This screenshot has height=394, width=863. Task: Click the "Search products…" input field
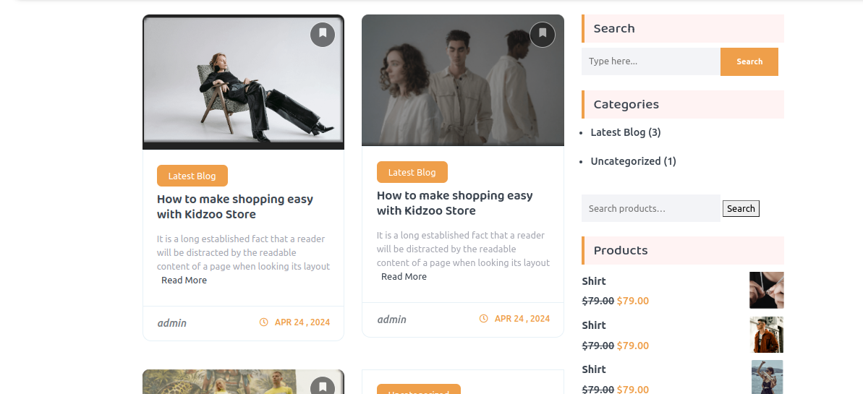pos(650,208)
